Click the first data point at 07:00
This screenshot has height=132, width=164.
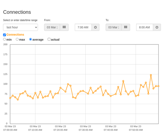point(10,98)
